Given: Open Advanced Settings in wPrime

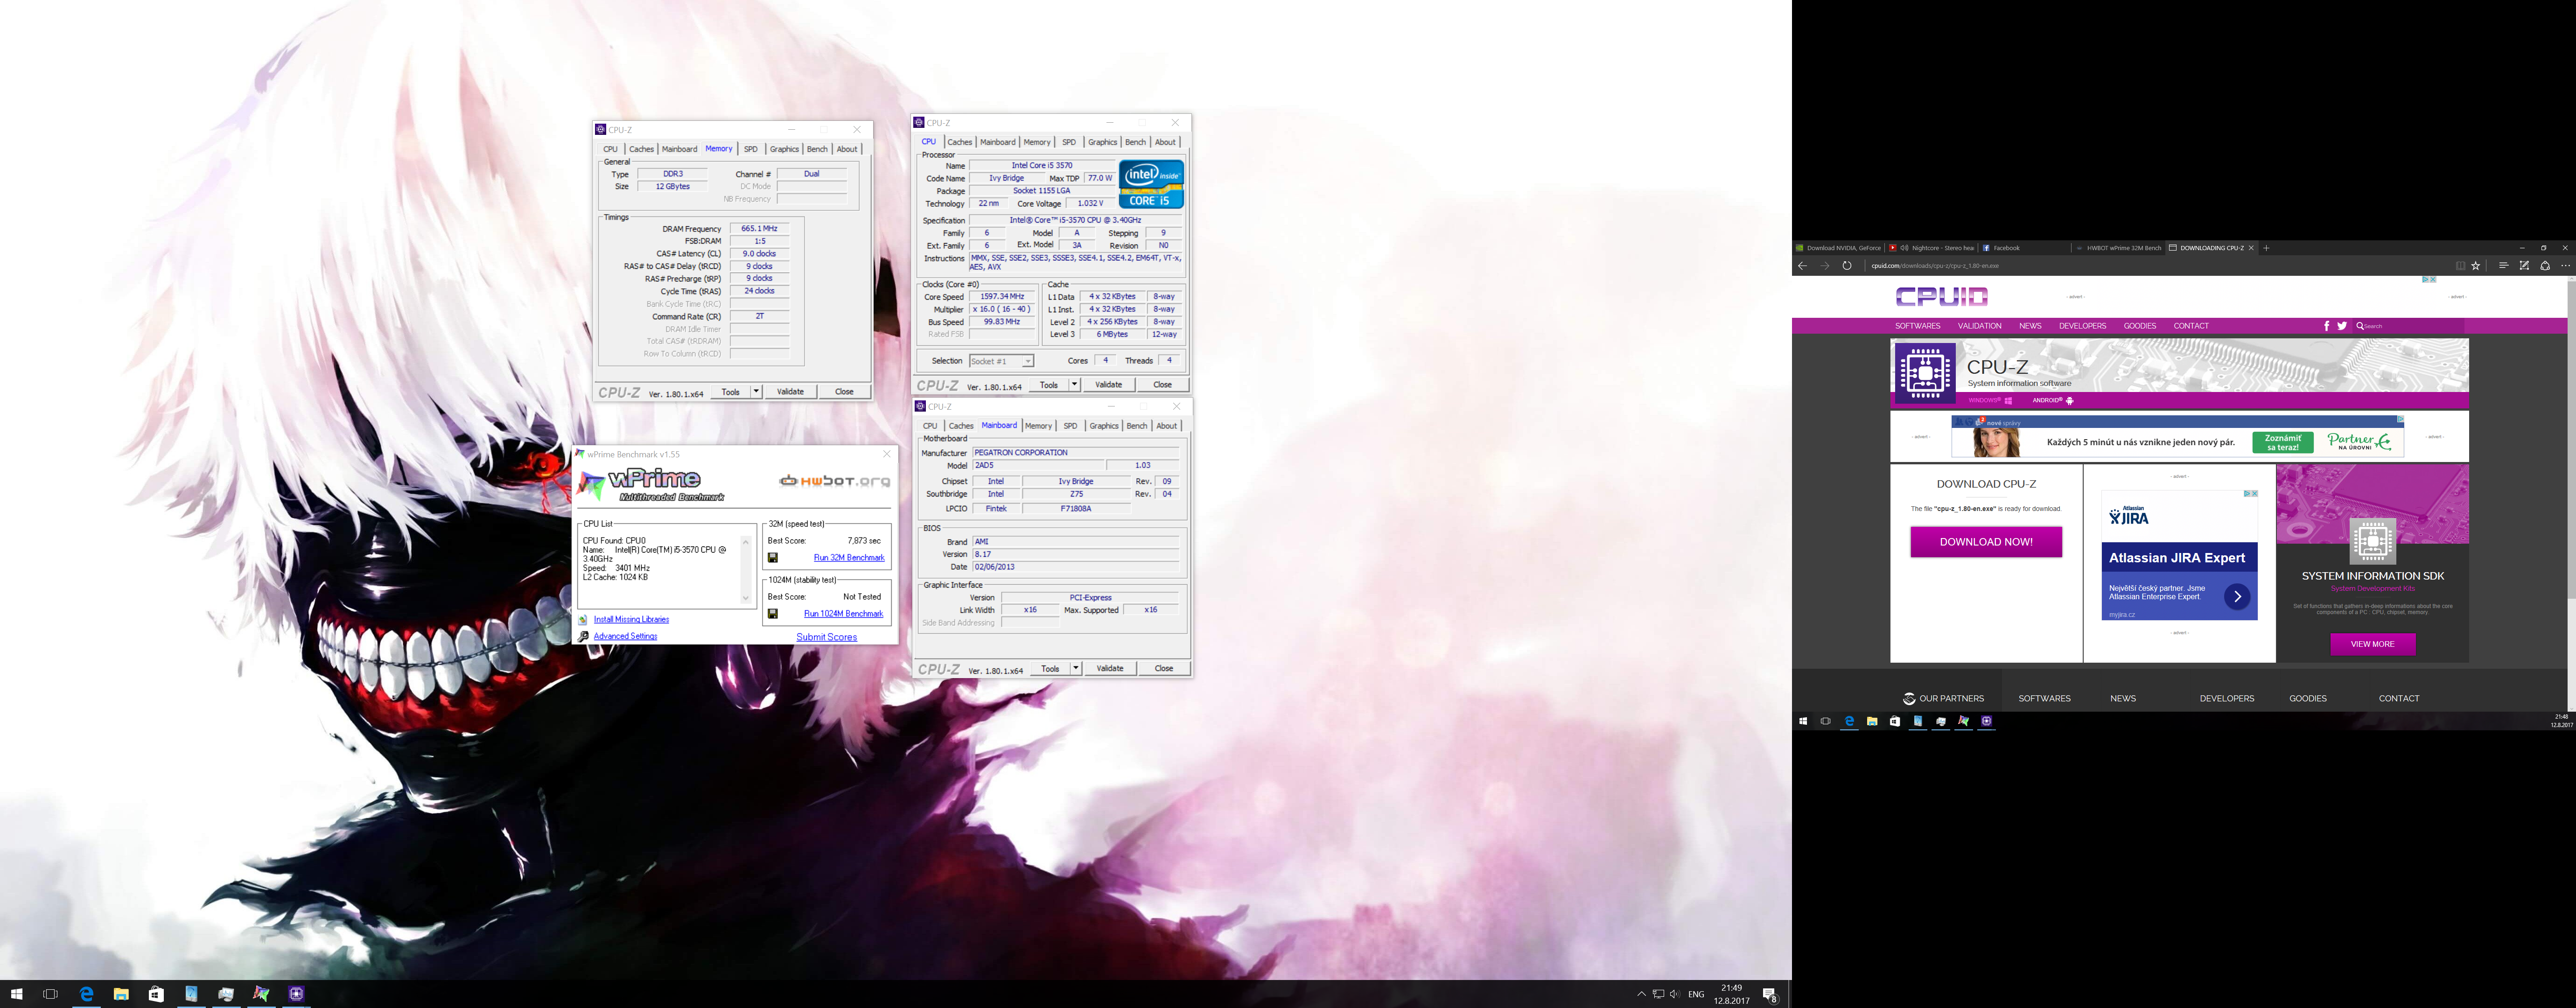Looking at the screenshot, I should [x=625, y=636].
